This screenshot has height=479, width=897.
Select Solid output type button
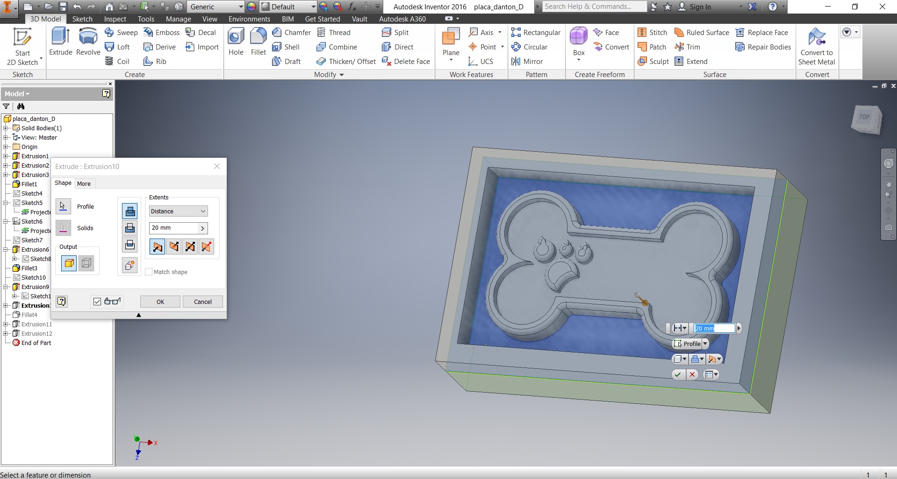click(69, 263)
